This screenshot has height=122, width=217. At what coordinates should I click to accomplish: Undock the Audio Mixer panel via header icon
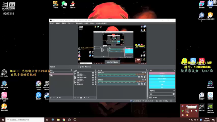[x=147, y=70]
